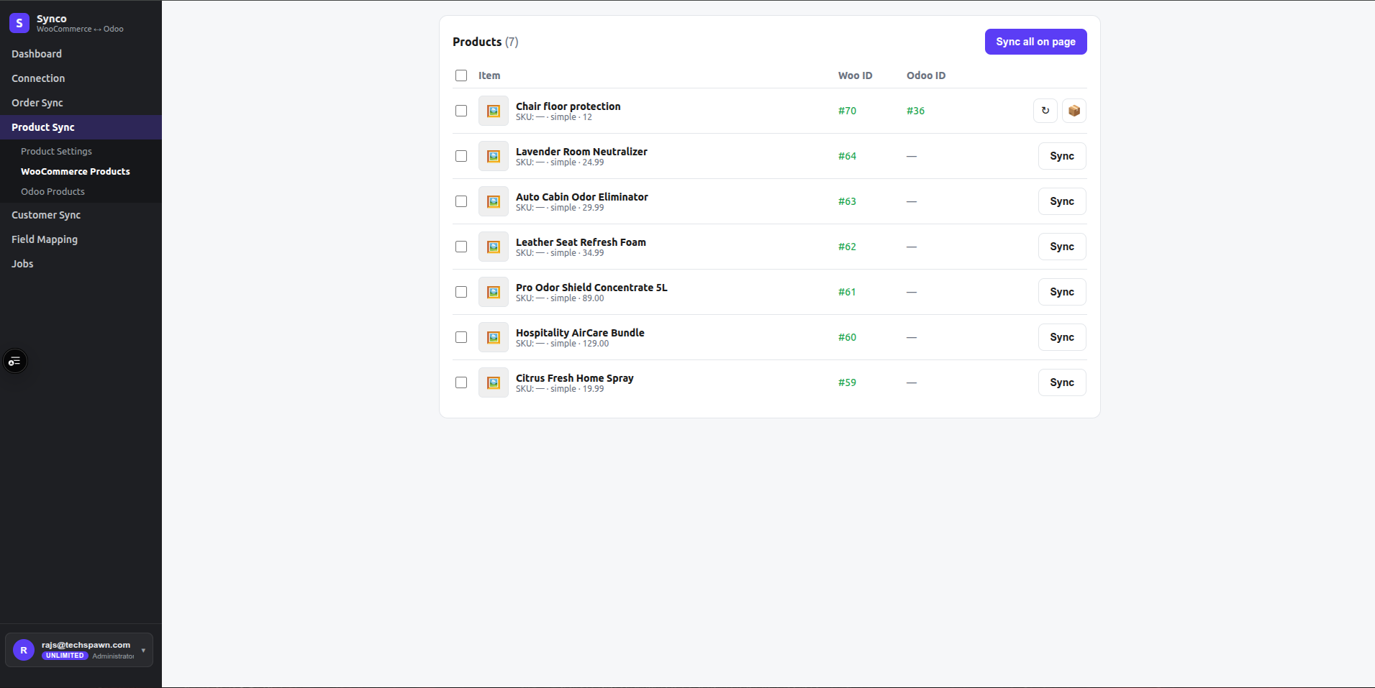Click the Odoo ID column header
The image size is (1375, 688).
point(926,75)
